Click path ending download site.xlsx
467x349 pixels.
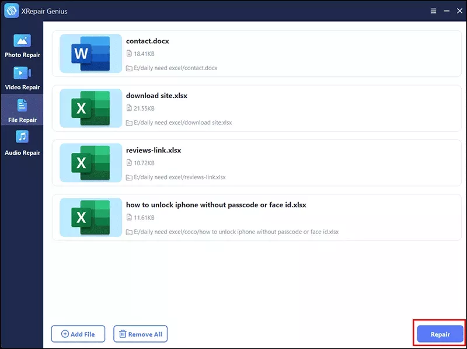[183, 123]
